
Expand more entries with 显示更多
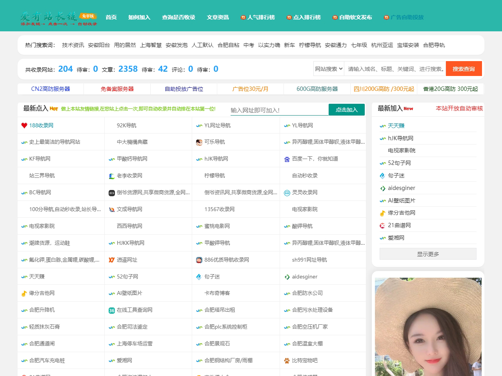(x=427, y=253)
